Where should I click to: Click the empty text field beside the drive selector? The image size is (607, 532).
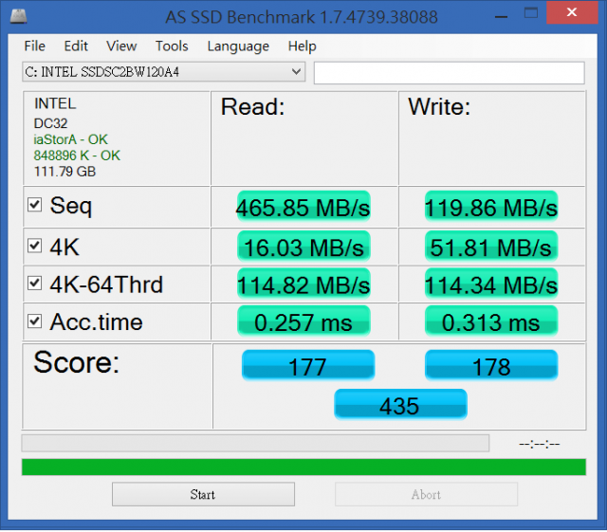(x=449, y=72)
